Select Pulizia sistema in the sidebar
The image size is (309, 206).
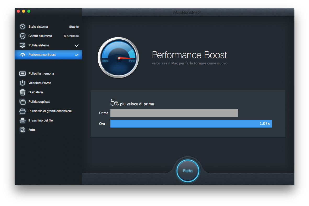tap(48, 45)
